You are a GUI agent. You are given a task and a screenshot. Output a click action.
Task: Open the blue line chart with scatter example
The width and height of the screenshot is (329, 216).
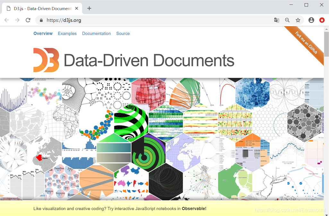[x=287, y=153]
